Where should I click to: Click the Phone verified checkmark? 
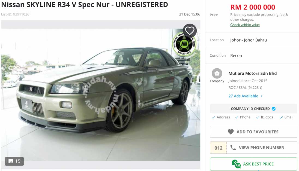tap(237, 117)
